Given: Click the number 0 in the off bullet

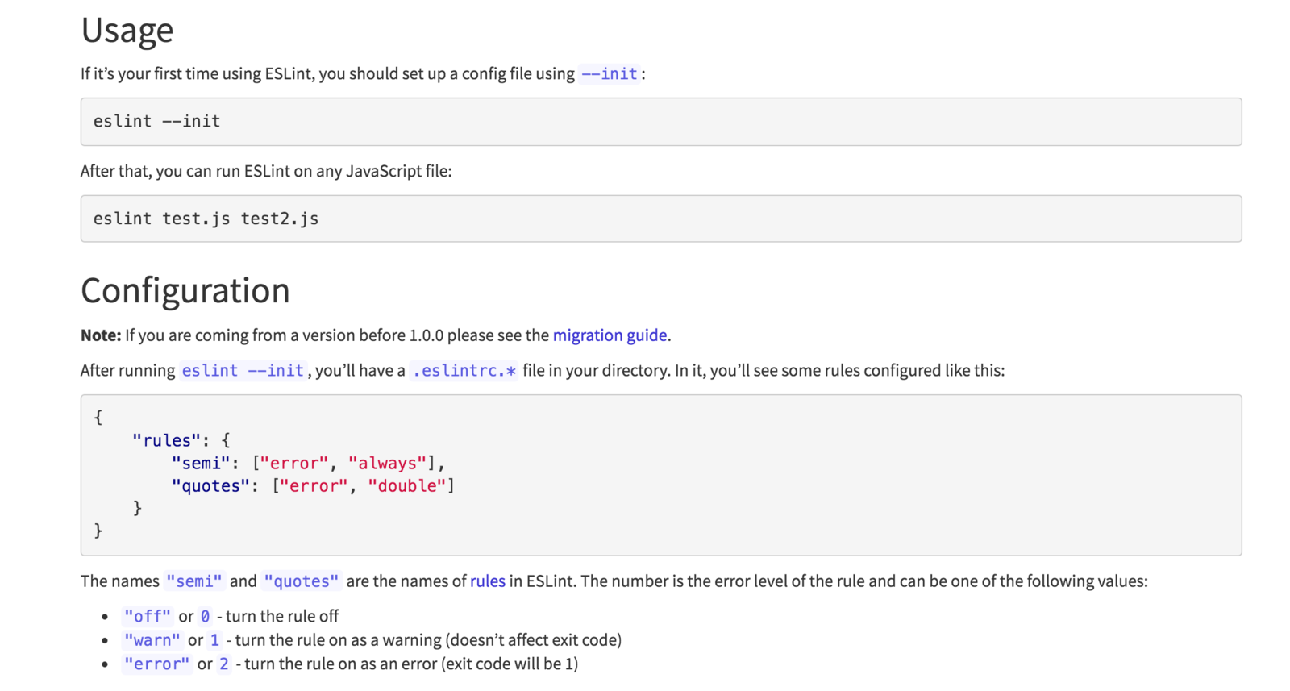Looking at the screenshot, I should [206, 617].
